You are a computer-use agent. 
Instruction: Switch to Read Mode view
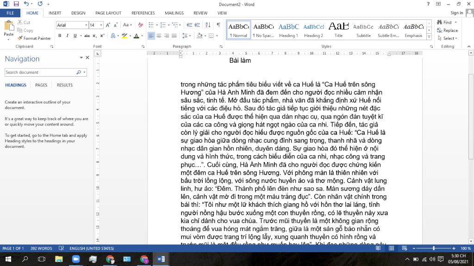(378, 248)
